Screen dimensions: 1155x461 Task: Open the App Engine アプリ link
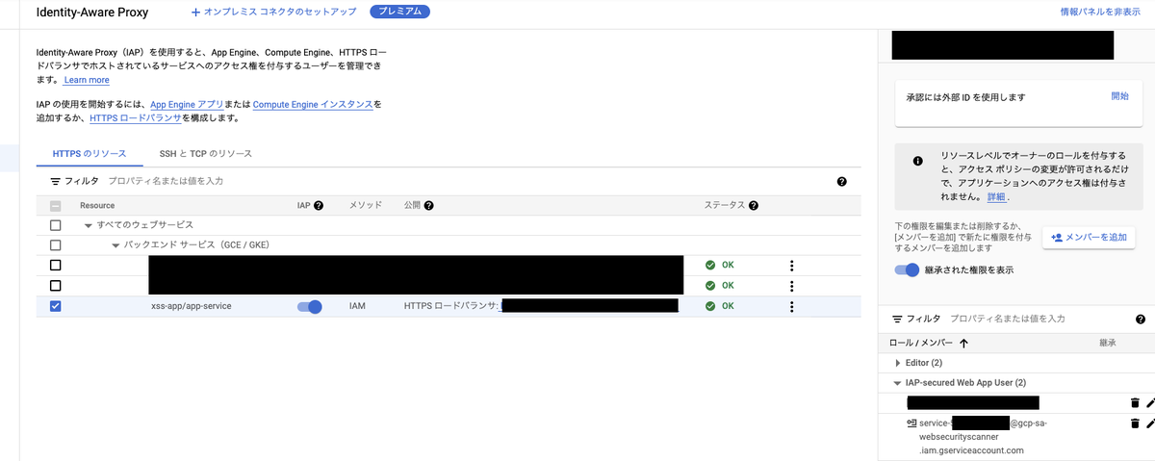187,104
